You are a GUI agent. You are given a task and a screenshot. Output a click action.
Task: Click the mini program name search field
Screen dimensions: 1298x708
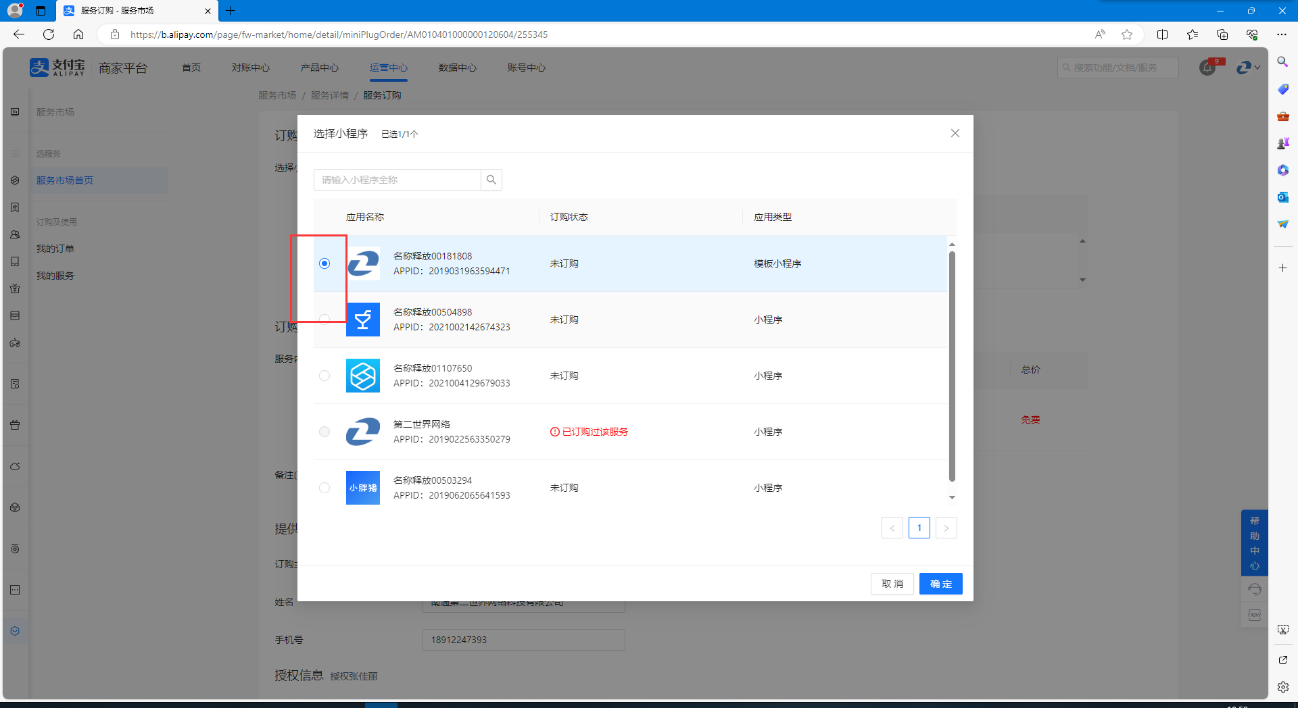coord(398,180)
